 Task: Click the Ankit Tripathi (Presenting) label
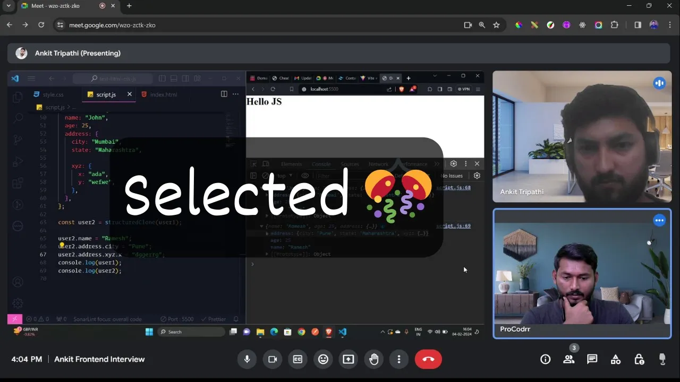point(78,53)
